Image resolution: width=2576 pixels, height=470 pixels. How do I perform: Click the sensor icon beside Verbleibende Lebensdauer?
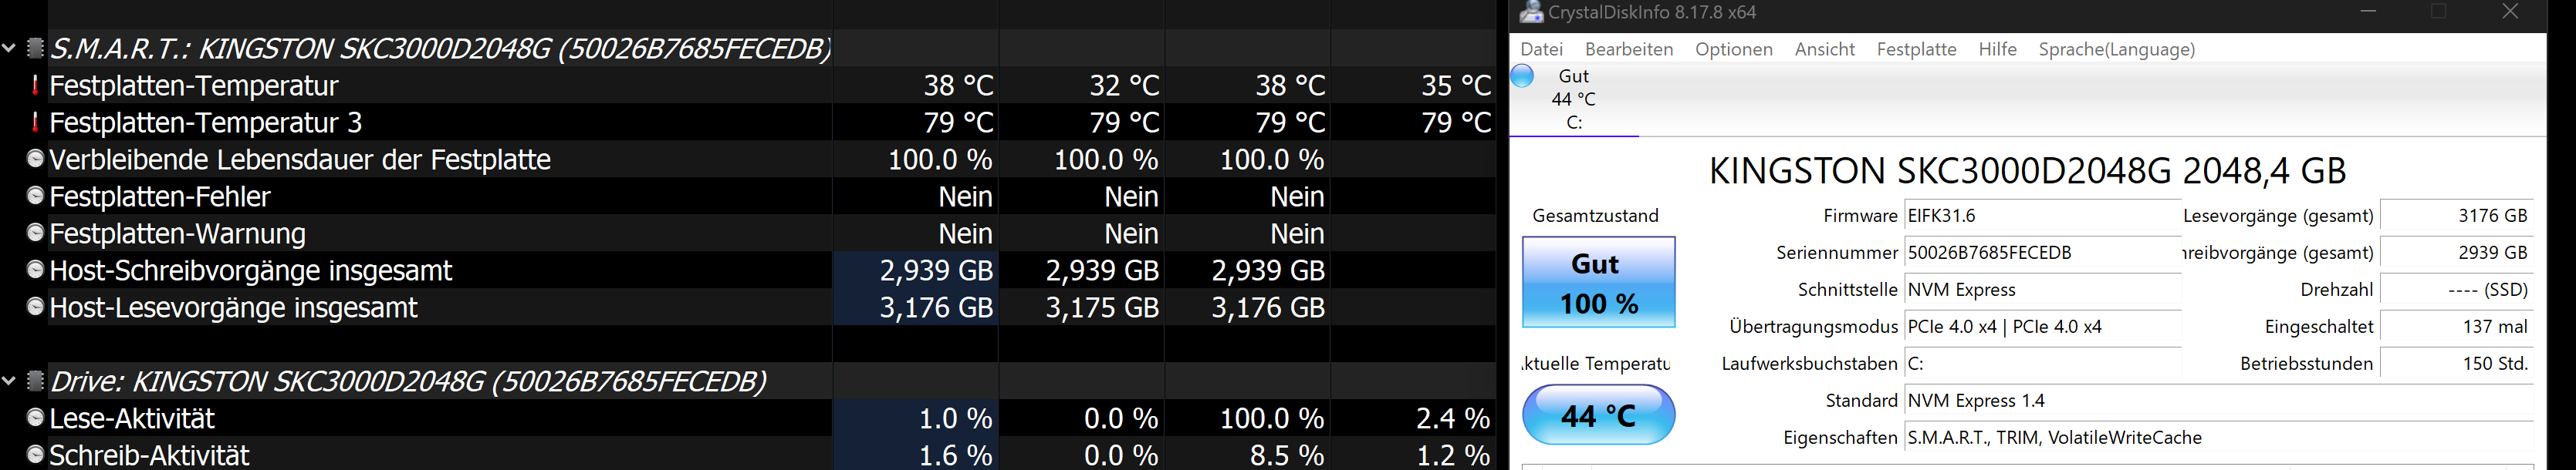(35, 159)
